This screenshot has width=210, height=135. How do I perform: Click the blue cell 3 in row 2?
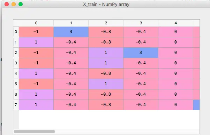tap(141, 53)
